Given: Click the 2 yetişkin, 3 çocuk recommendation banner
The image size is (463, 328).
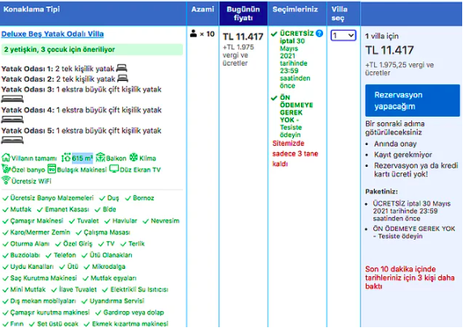Looking at the screenshot, I should tap(92, 49).
